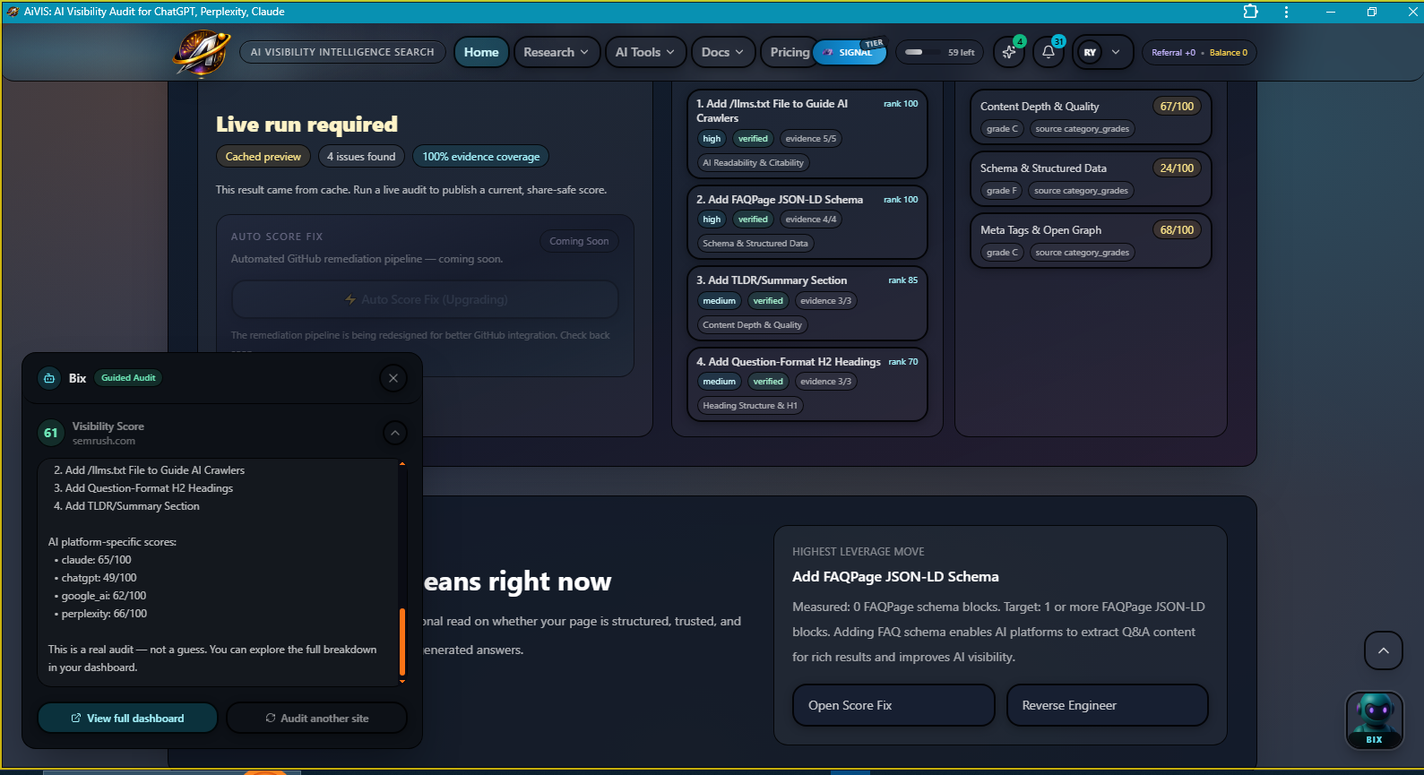Open recommendation Add /llms.txt File card
Image resolution: width=1424 pixels, height=775 pixels.
[807, 133]
